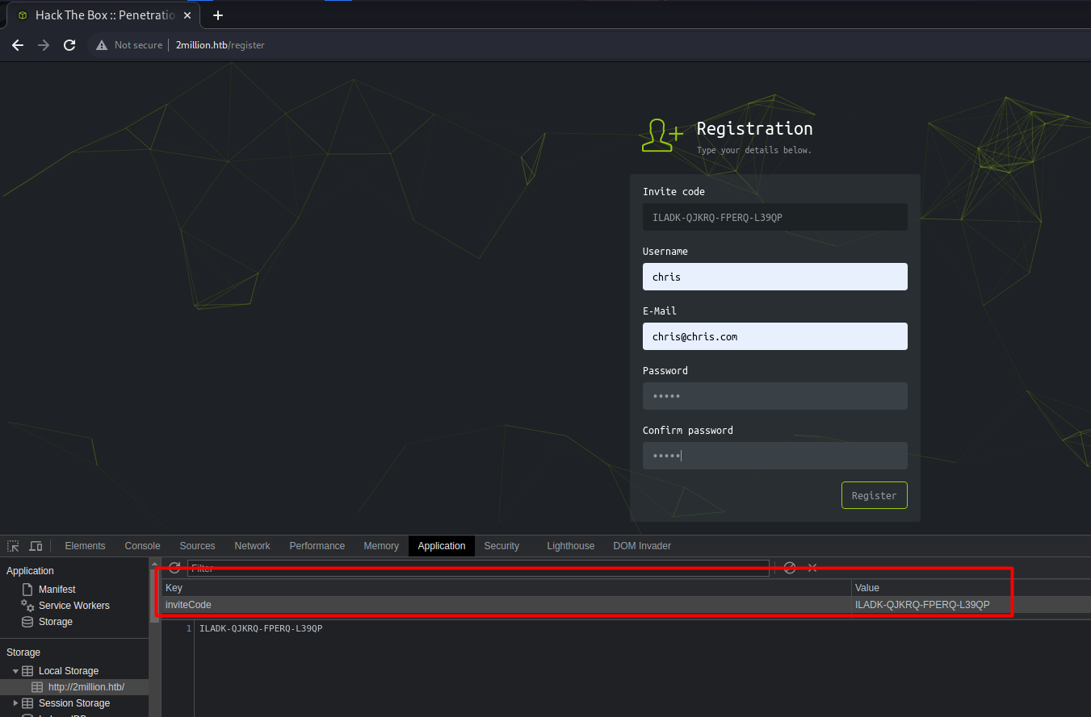Select the Local Storage tree item

click(x=69, y=671)
